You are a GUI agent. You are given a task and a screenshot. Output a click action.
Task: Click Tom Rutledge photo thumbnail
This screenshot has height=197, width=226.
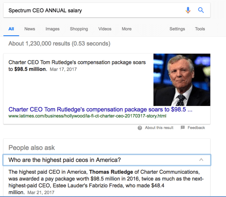(182, 80)
